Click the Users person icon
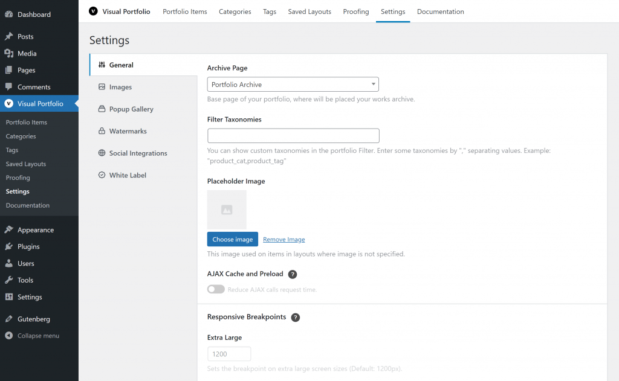This screenshot has height=381, width=619. coord(8,263)
